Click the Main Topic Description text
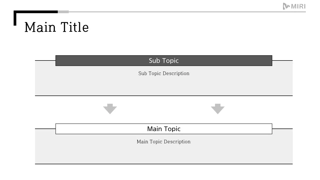 click(x=163, y=142)
